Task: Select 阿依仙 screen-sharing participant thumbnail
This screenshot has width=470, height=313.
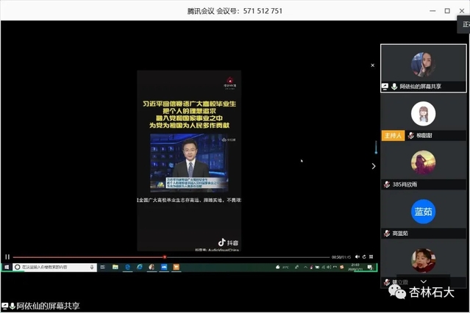Action: [x=423, y=67]
